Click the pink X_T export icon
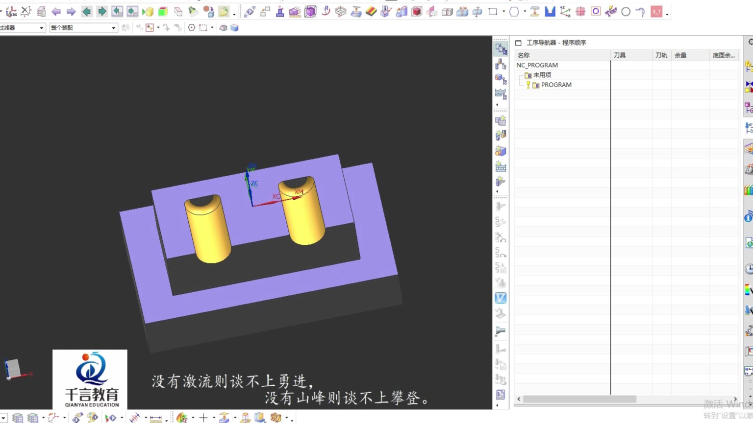753x423 pixels. point(656,11)
